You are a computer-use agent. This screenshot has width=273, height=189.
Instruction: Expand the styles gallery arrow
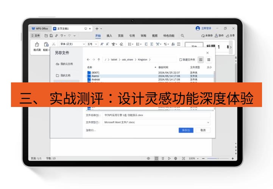pyautogui.click(x=231, y=47)
